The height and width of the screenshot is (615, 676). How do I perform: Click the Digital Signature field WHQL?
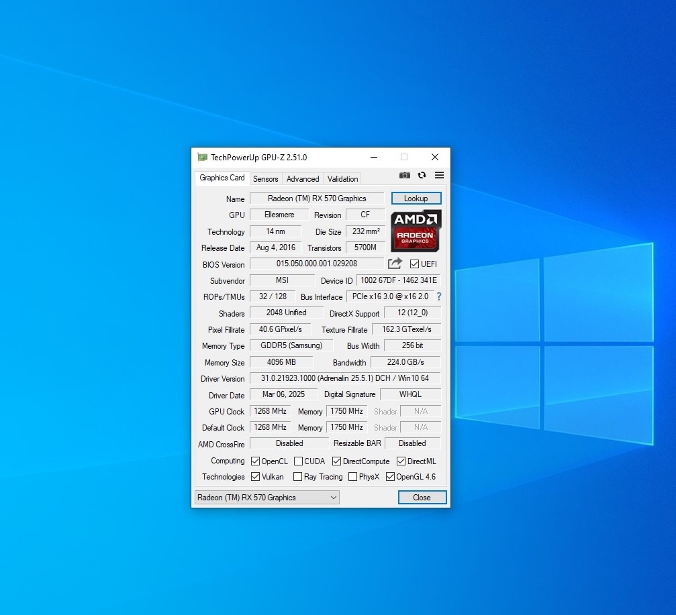coord(410,394)
